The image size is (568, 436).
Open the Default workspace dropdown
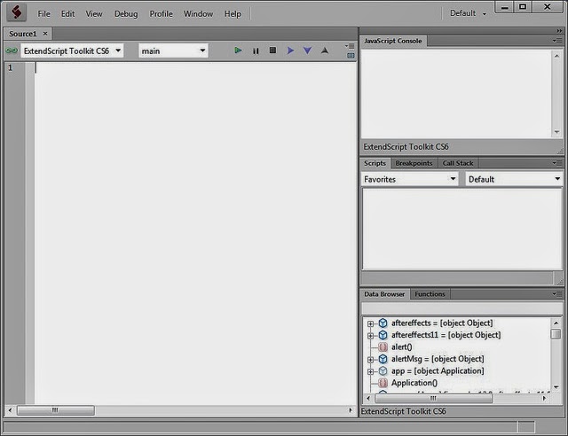click(468, 13)
